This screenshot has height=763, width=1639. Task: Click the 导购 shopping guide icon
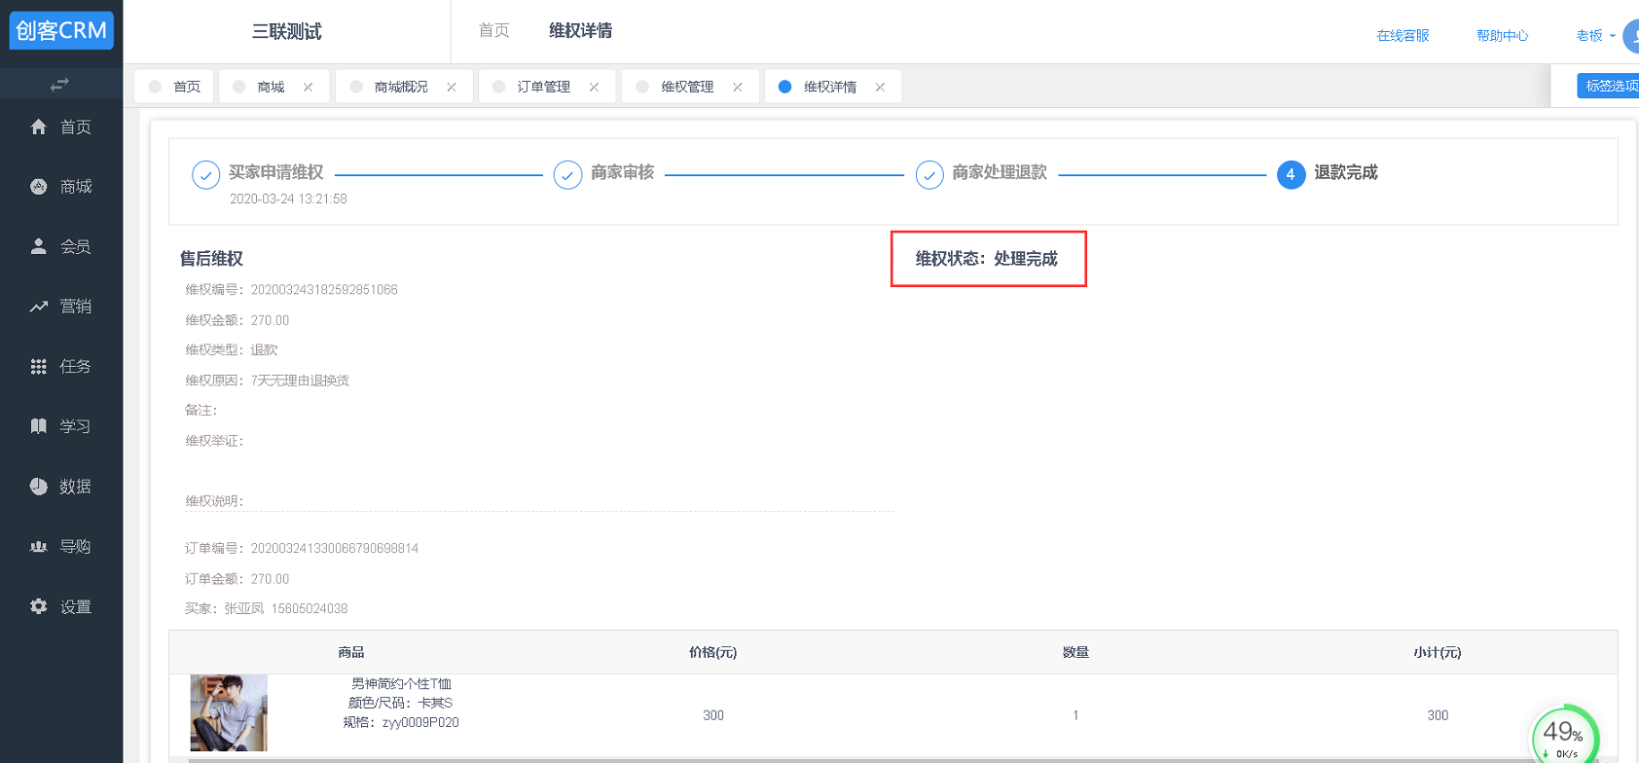(39, 547)
